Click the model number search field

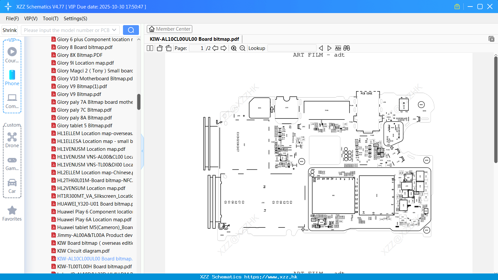[x=67, y=30]
